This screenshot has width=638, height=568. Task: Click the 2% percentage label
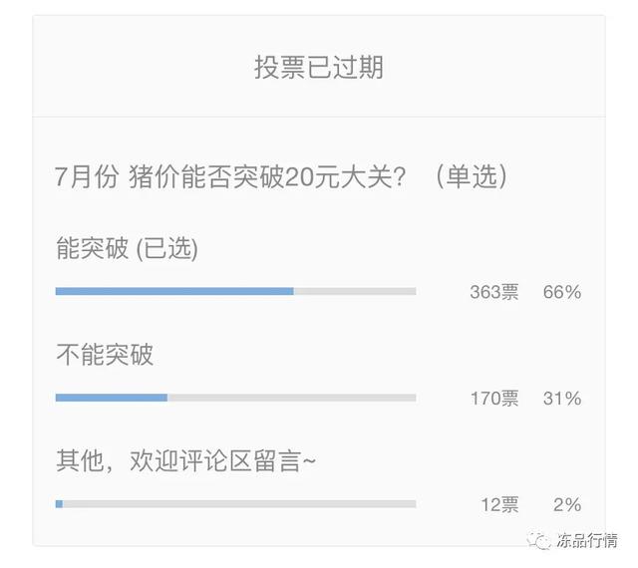coord(567,505)
